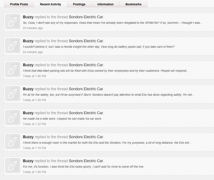Click the avatar icon beside the 1:19 PM post
Image resolution: width=214 pixels, height=180 pixels.
pyautogui.click(x=13, y=143)
